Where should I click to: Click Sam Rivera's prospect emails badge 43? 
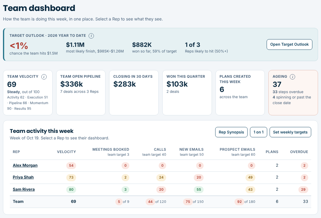[x=250, y=190]
